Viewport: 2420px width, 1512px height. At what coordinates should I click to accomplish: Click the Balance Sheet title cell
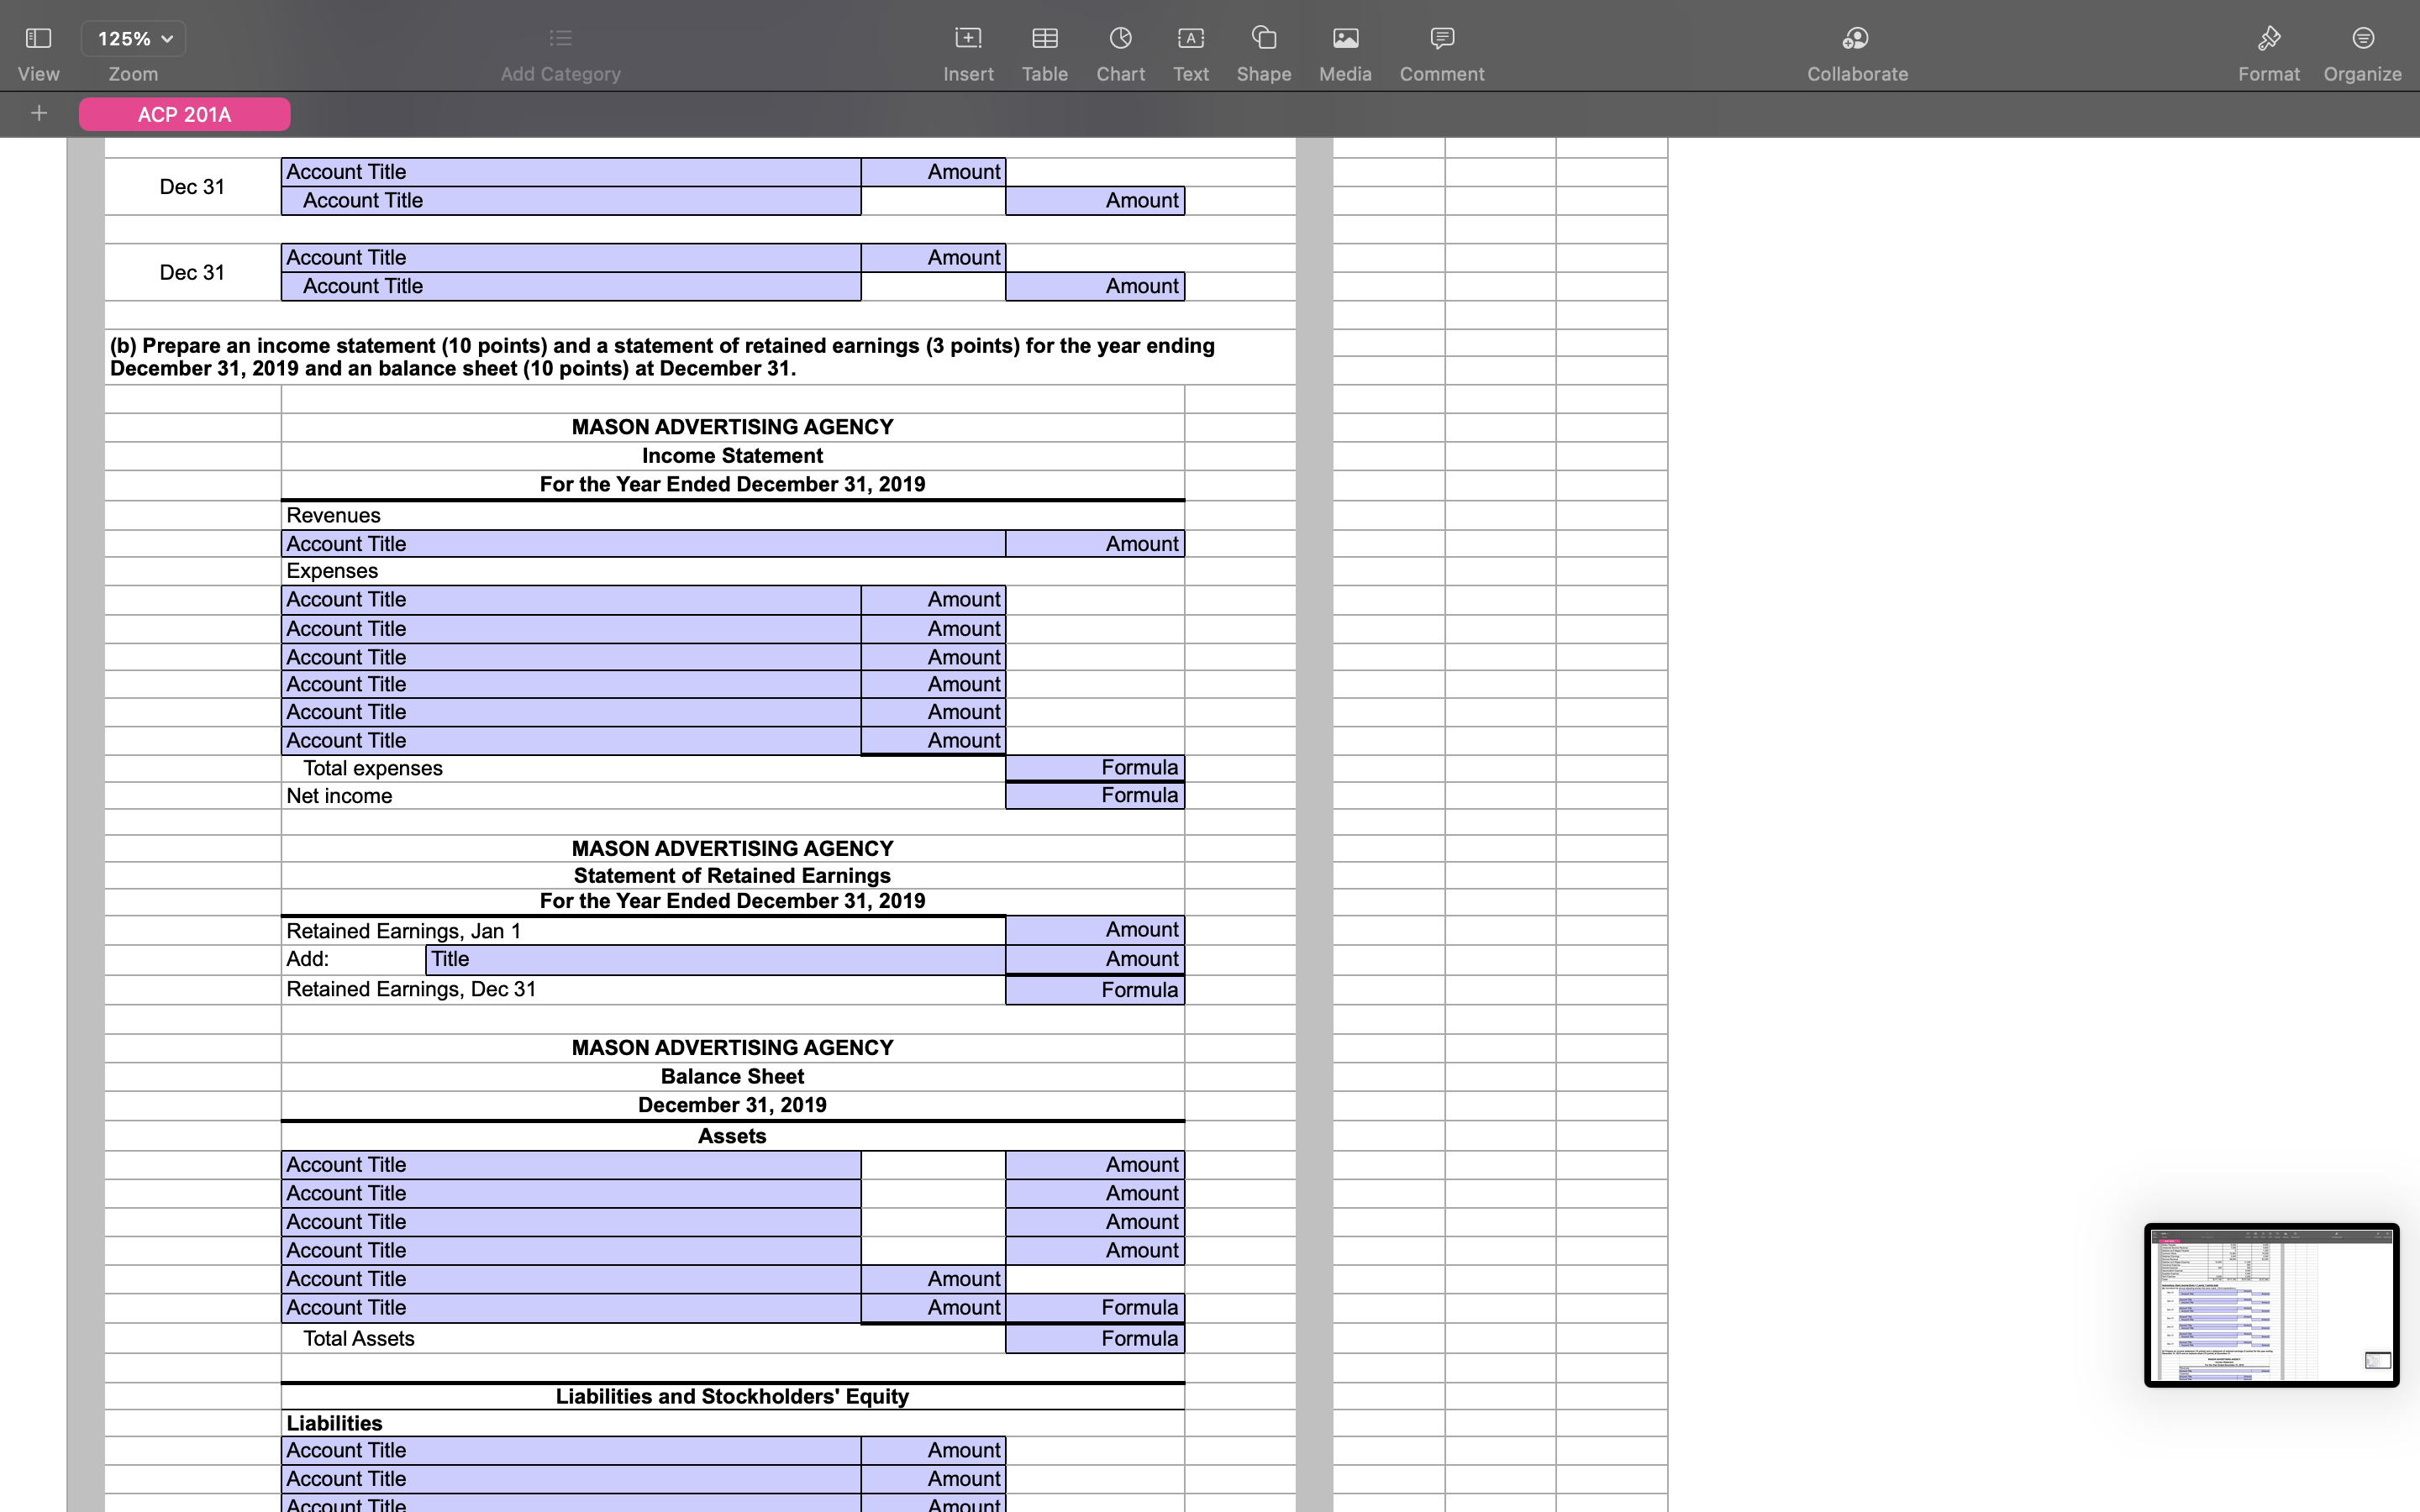[x=731, y=1076]
